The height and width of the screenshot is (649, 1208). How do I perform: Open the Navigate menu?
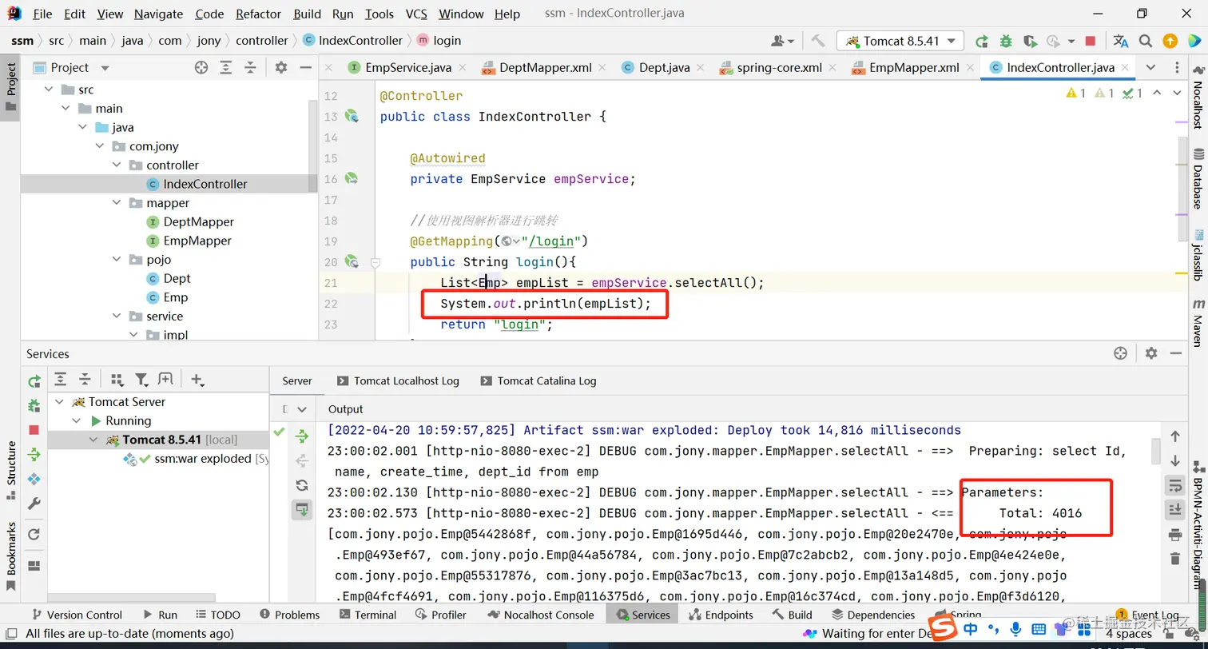tap(158, 14)
